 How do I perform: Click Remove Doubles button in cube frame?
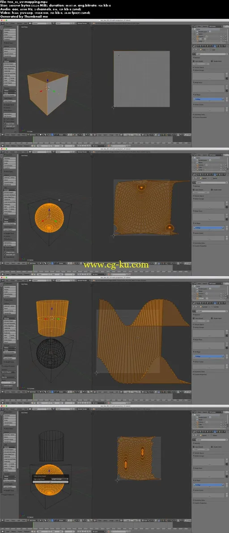point(10,95)
